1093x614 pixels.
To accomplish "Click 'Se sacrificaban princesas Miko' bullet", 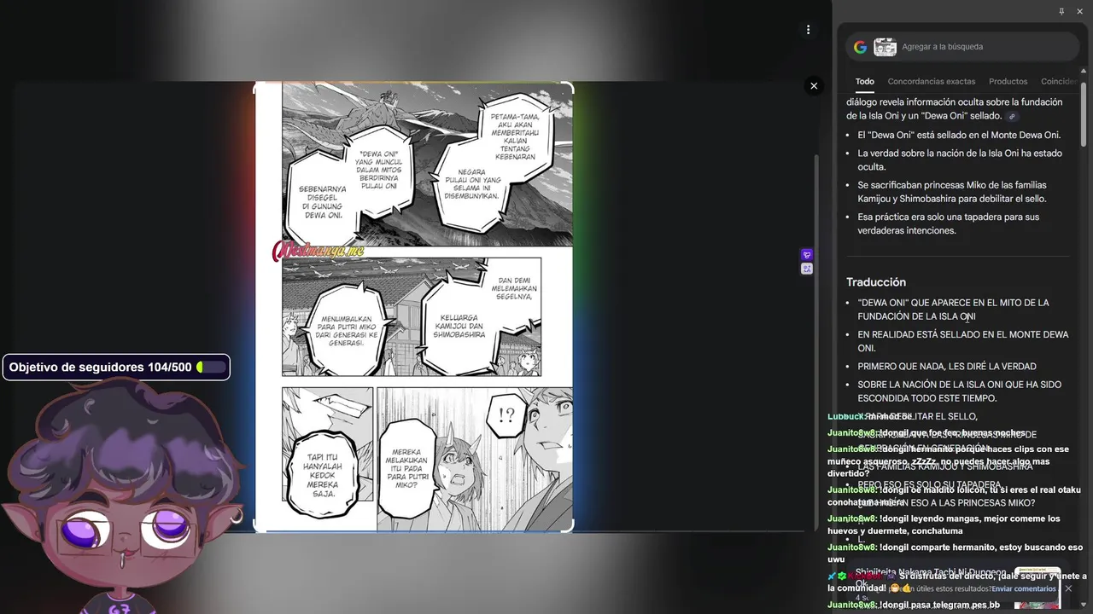I will coord(952,192).
